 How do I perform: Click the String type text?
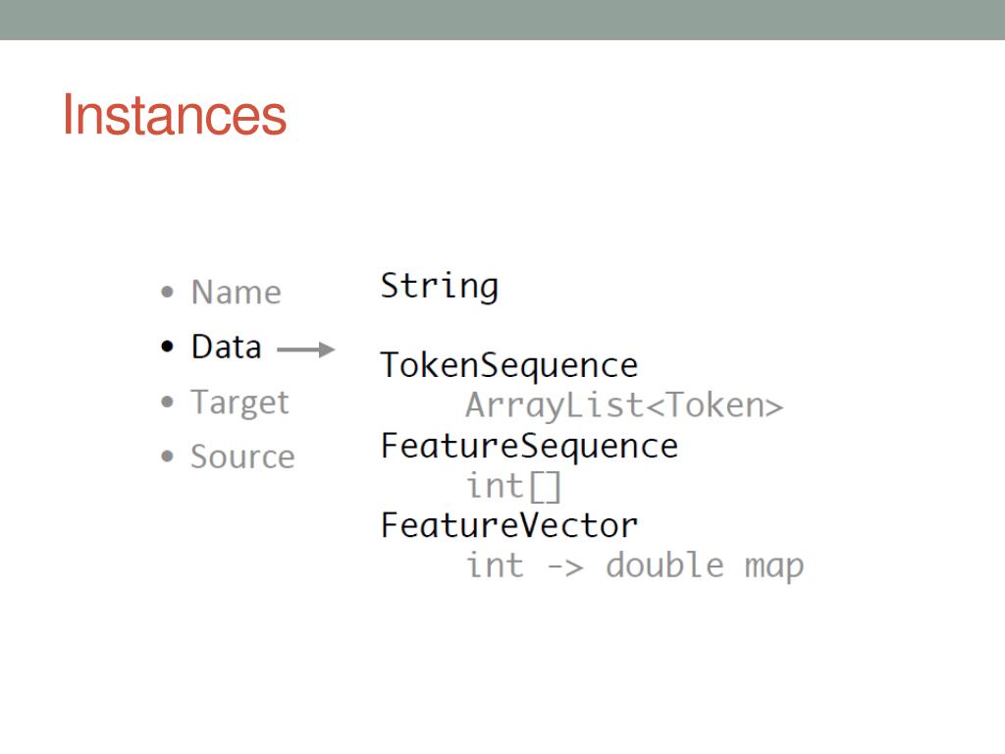tap(439, 286)
